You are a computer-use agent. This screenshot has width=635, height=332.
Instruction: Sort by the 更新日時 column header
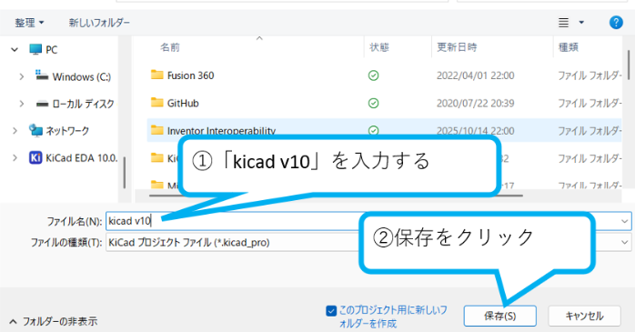point(457,47)
